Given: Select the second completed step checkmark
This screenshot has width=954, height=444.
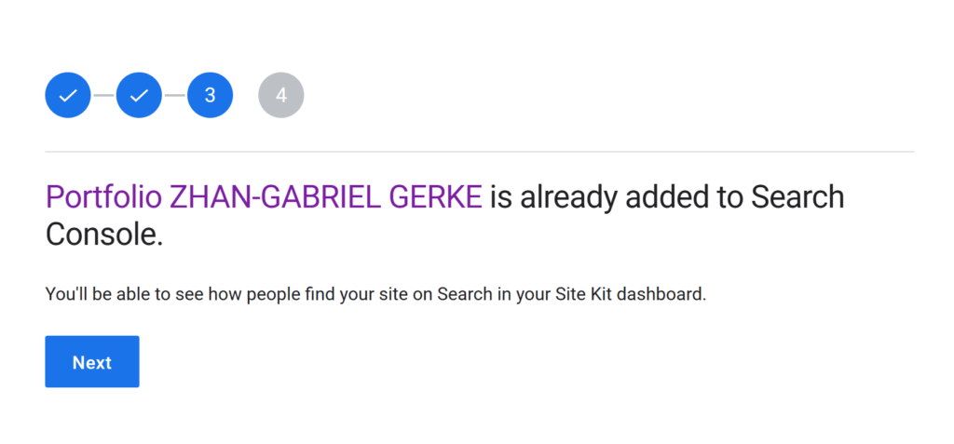Looking at the screenshot, I should click(139, 95).
